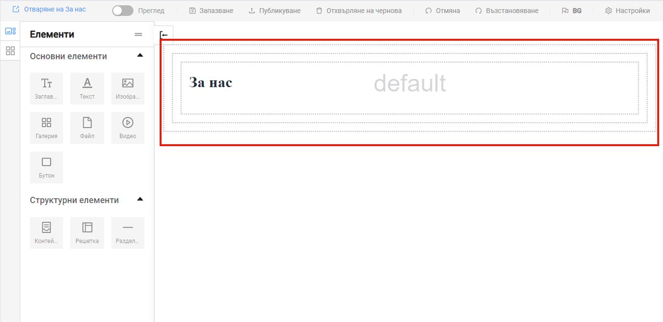Add a Решетка structural element
Viewport: 663px width, 322px height.
point(87,232)
